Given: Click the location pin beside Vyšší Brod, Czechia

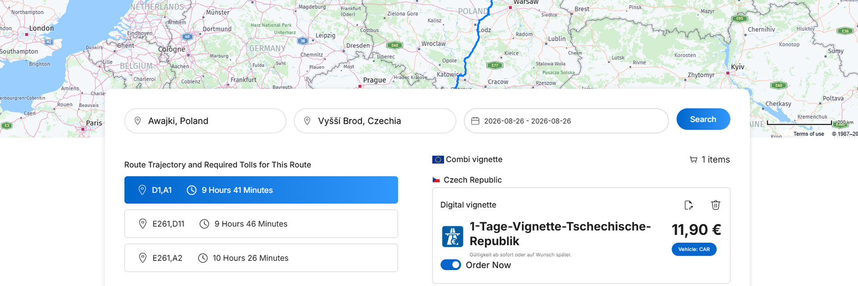Looking at the screenshot, I should click(x=307, y=121).
